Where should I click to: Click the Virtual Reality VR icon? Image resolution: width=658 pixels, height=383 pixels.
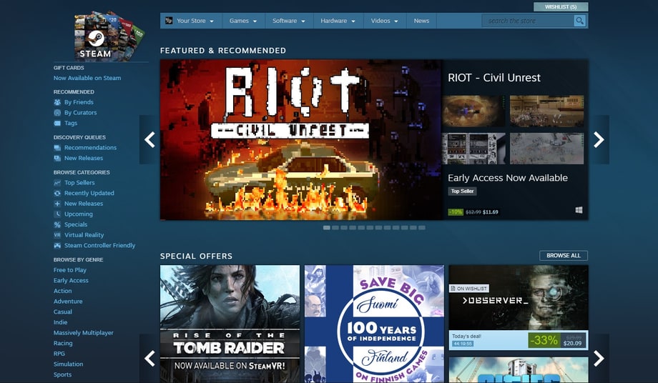pos(57,235)
